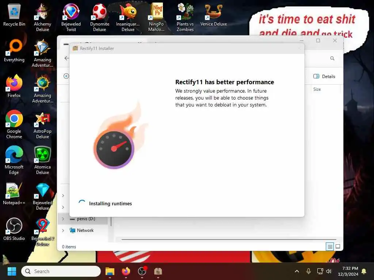This screenshot has width=374, height=280.
Task: Click the "0 items" status bar text
Action: 69,247
